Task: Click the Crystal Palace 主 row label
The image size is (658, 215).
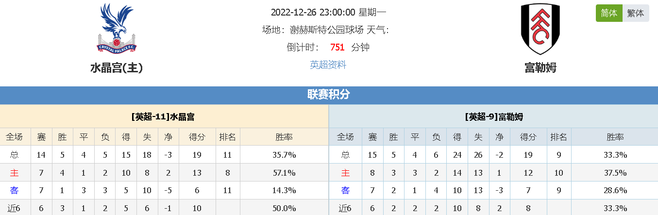Action: (14, 173)
